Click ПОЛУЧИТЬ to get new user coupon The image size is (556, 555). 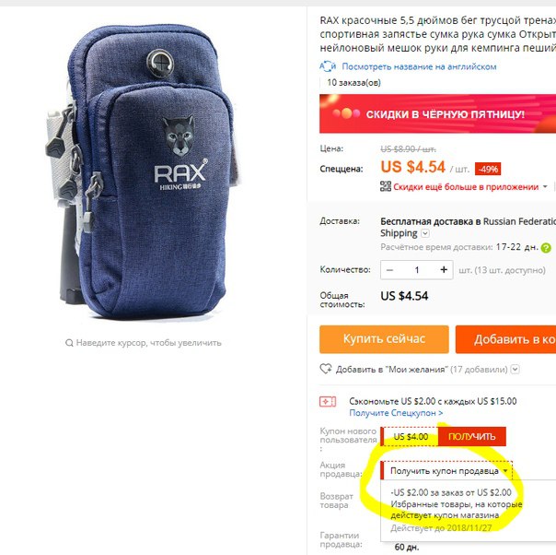(472, 436)
